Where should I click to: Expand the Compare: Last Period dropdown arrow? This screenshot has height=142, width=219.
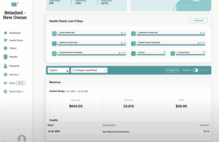click(x=105, y=70)
